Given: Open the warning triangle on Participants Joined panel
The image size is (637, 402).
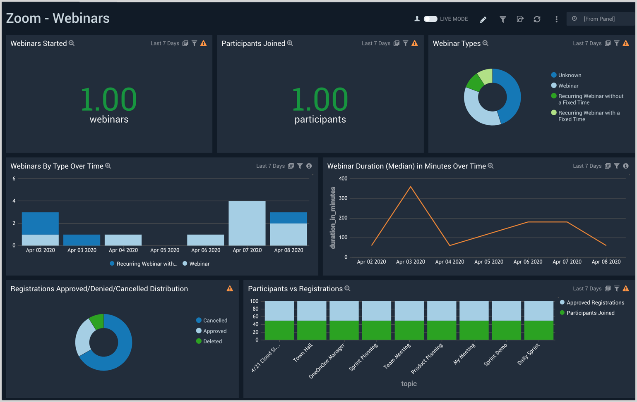Looking at the screenshot, I should [x=415, y=43].
